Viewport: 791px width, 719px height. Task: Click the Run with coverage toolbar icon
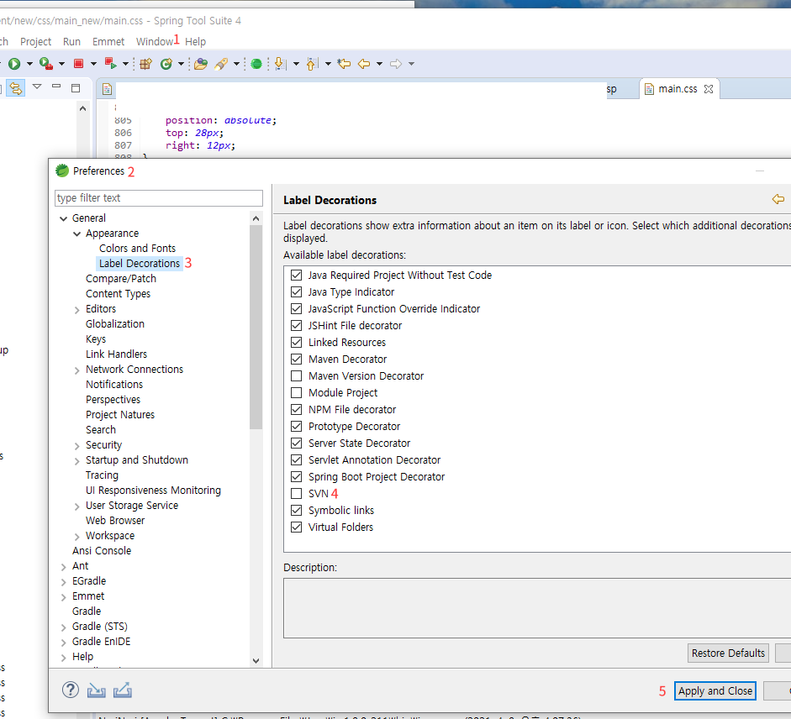coord(46,64)
